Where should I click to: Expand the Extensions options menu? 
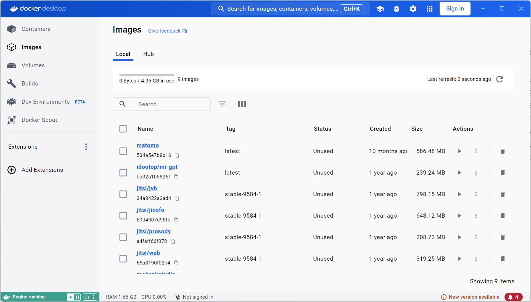click(x=86, y=147)
